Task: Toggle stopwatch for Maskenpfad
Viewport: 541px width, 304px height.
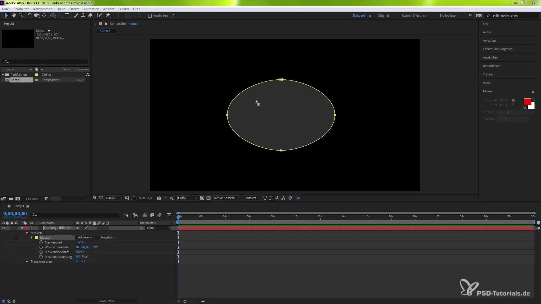Action: click(41, 242)
